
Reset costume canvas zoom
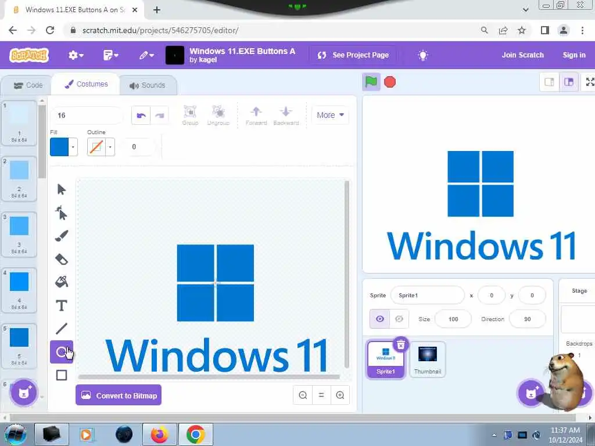[321, 395]
